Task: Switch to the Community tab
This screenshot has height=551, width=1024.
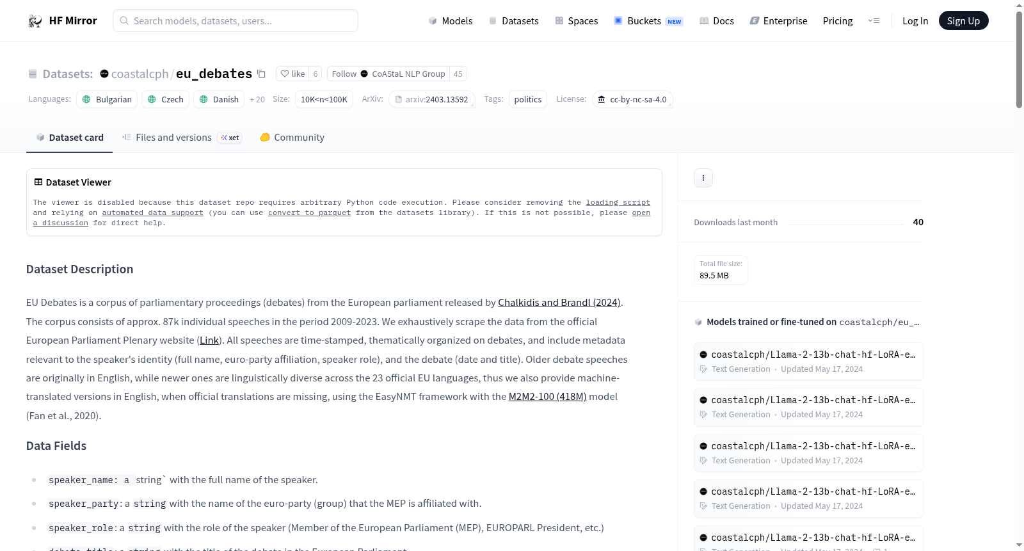Action: [292, 138]
